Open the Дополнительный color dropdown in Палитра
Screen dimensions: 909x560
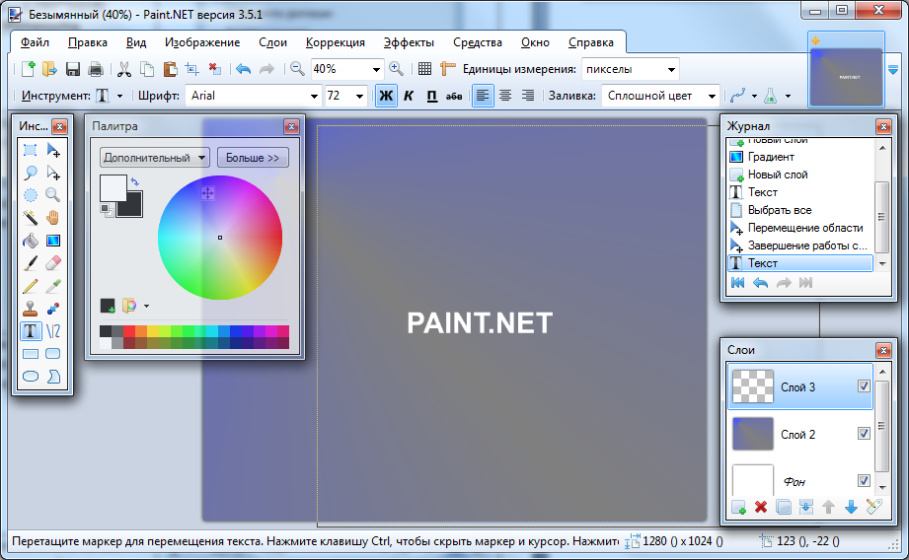[x=155, y=158]
